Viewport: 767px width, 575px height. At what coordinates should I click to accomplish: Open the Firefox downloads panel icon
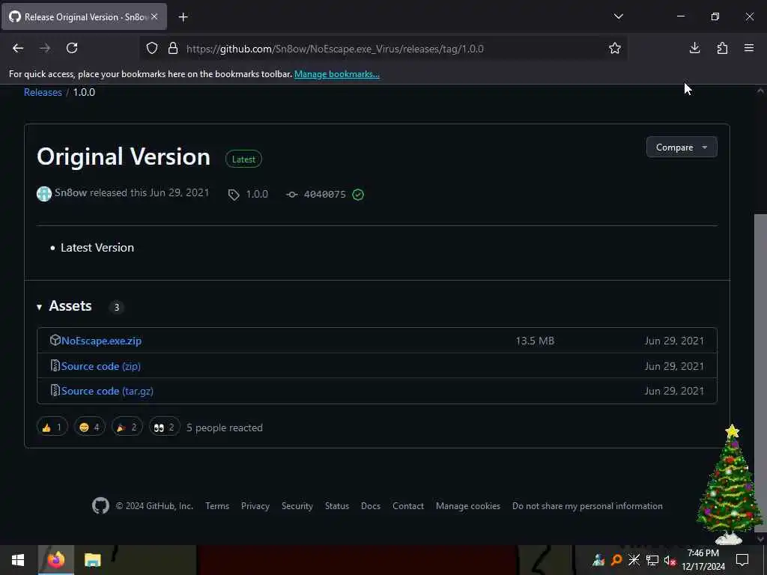[694, 48]
